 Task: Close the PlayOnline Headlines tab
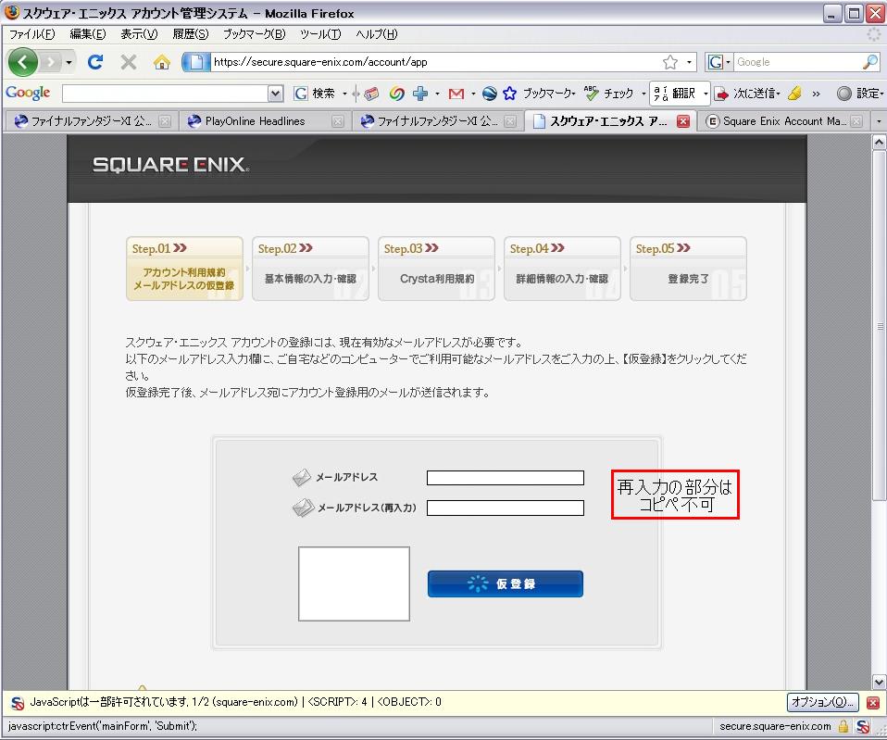(338, 121)
